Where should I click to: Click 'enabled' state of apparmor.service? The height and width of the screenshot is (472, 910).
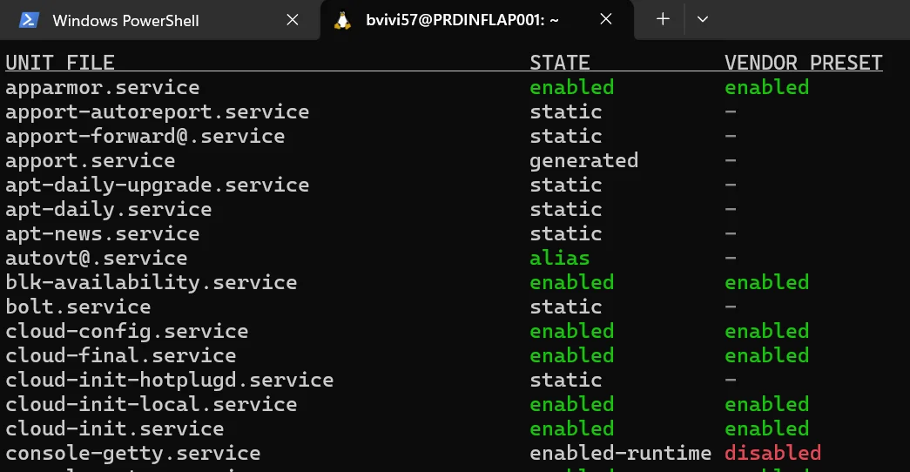coord(571,88)
